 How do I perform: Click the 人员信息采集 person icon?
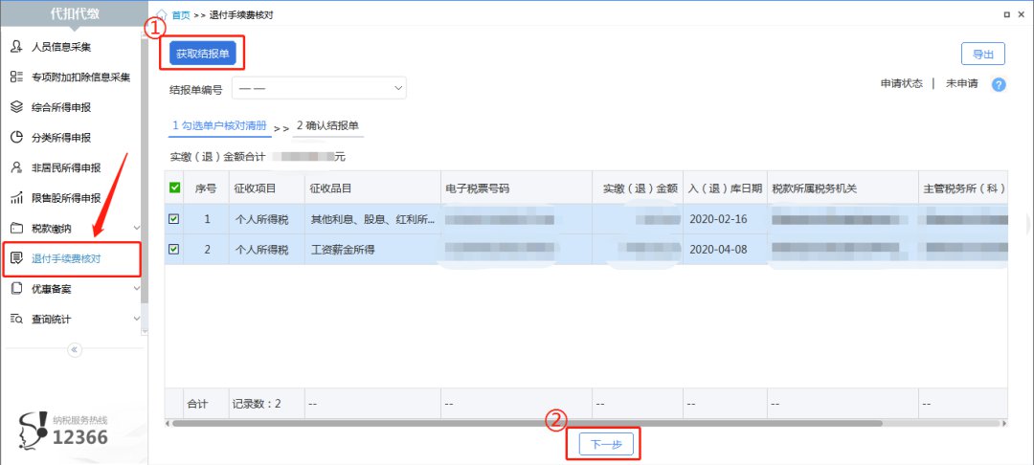(17, 47)
